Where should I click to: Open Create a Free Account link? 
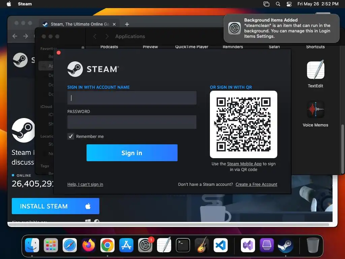click(x=256, y=184)
